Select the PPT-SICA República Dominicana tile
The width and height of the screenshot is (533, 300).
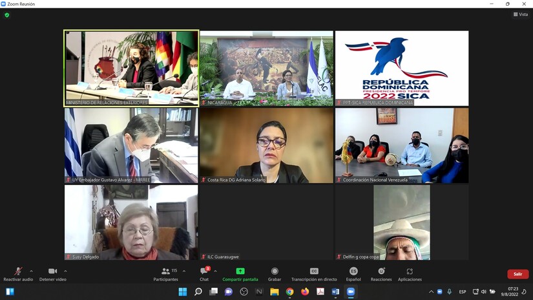tap(402, 69)
